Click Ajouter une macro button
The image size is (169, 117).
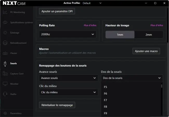[x=146, y=51]
